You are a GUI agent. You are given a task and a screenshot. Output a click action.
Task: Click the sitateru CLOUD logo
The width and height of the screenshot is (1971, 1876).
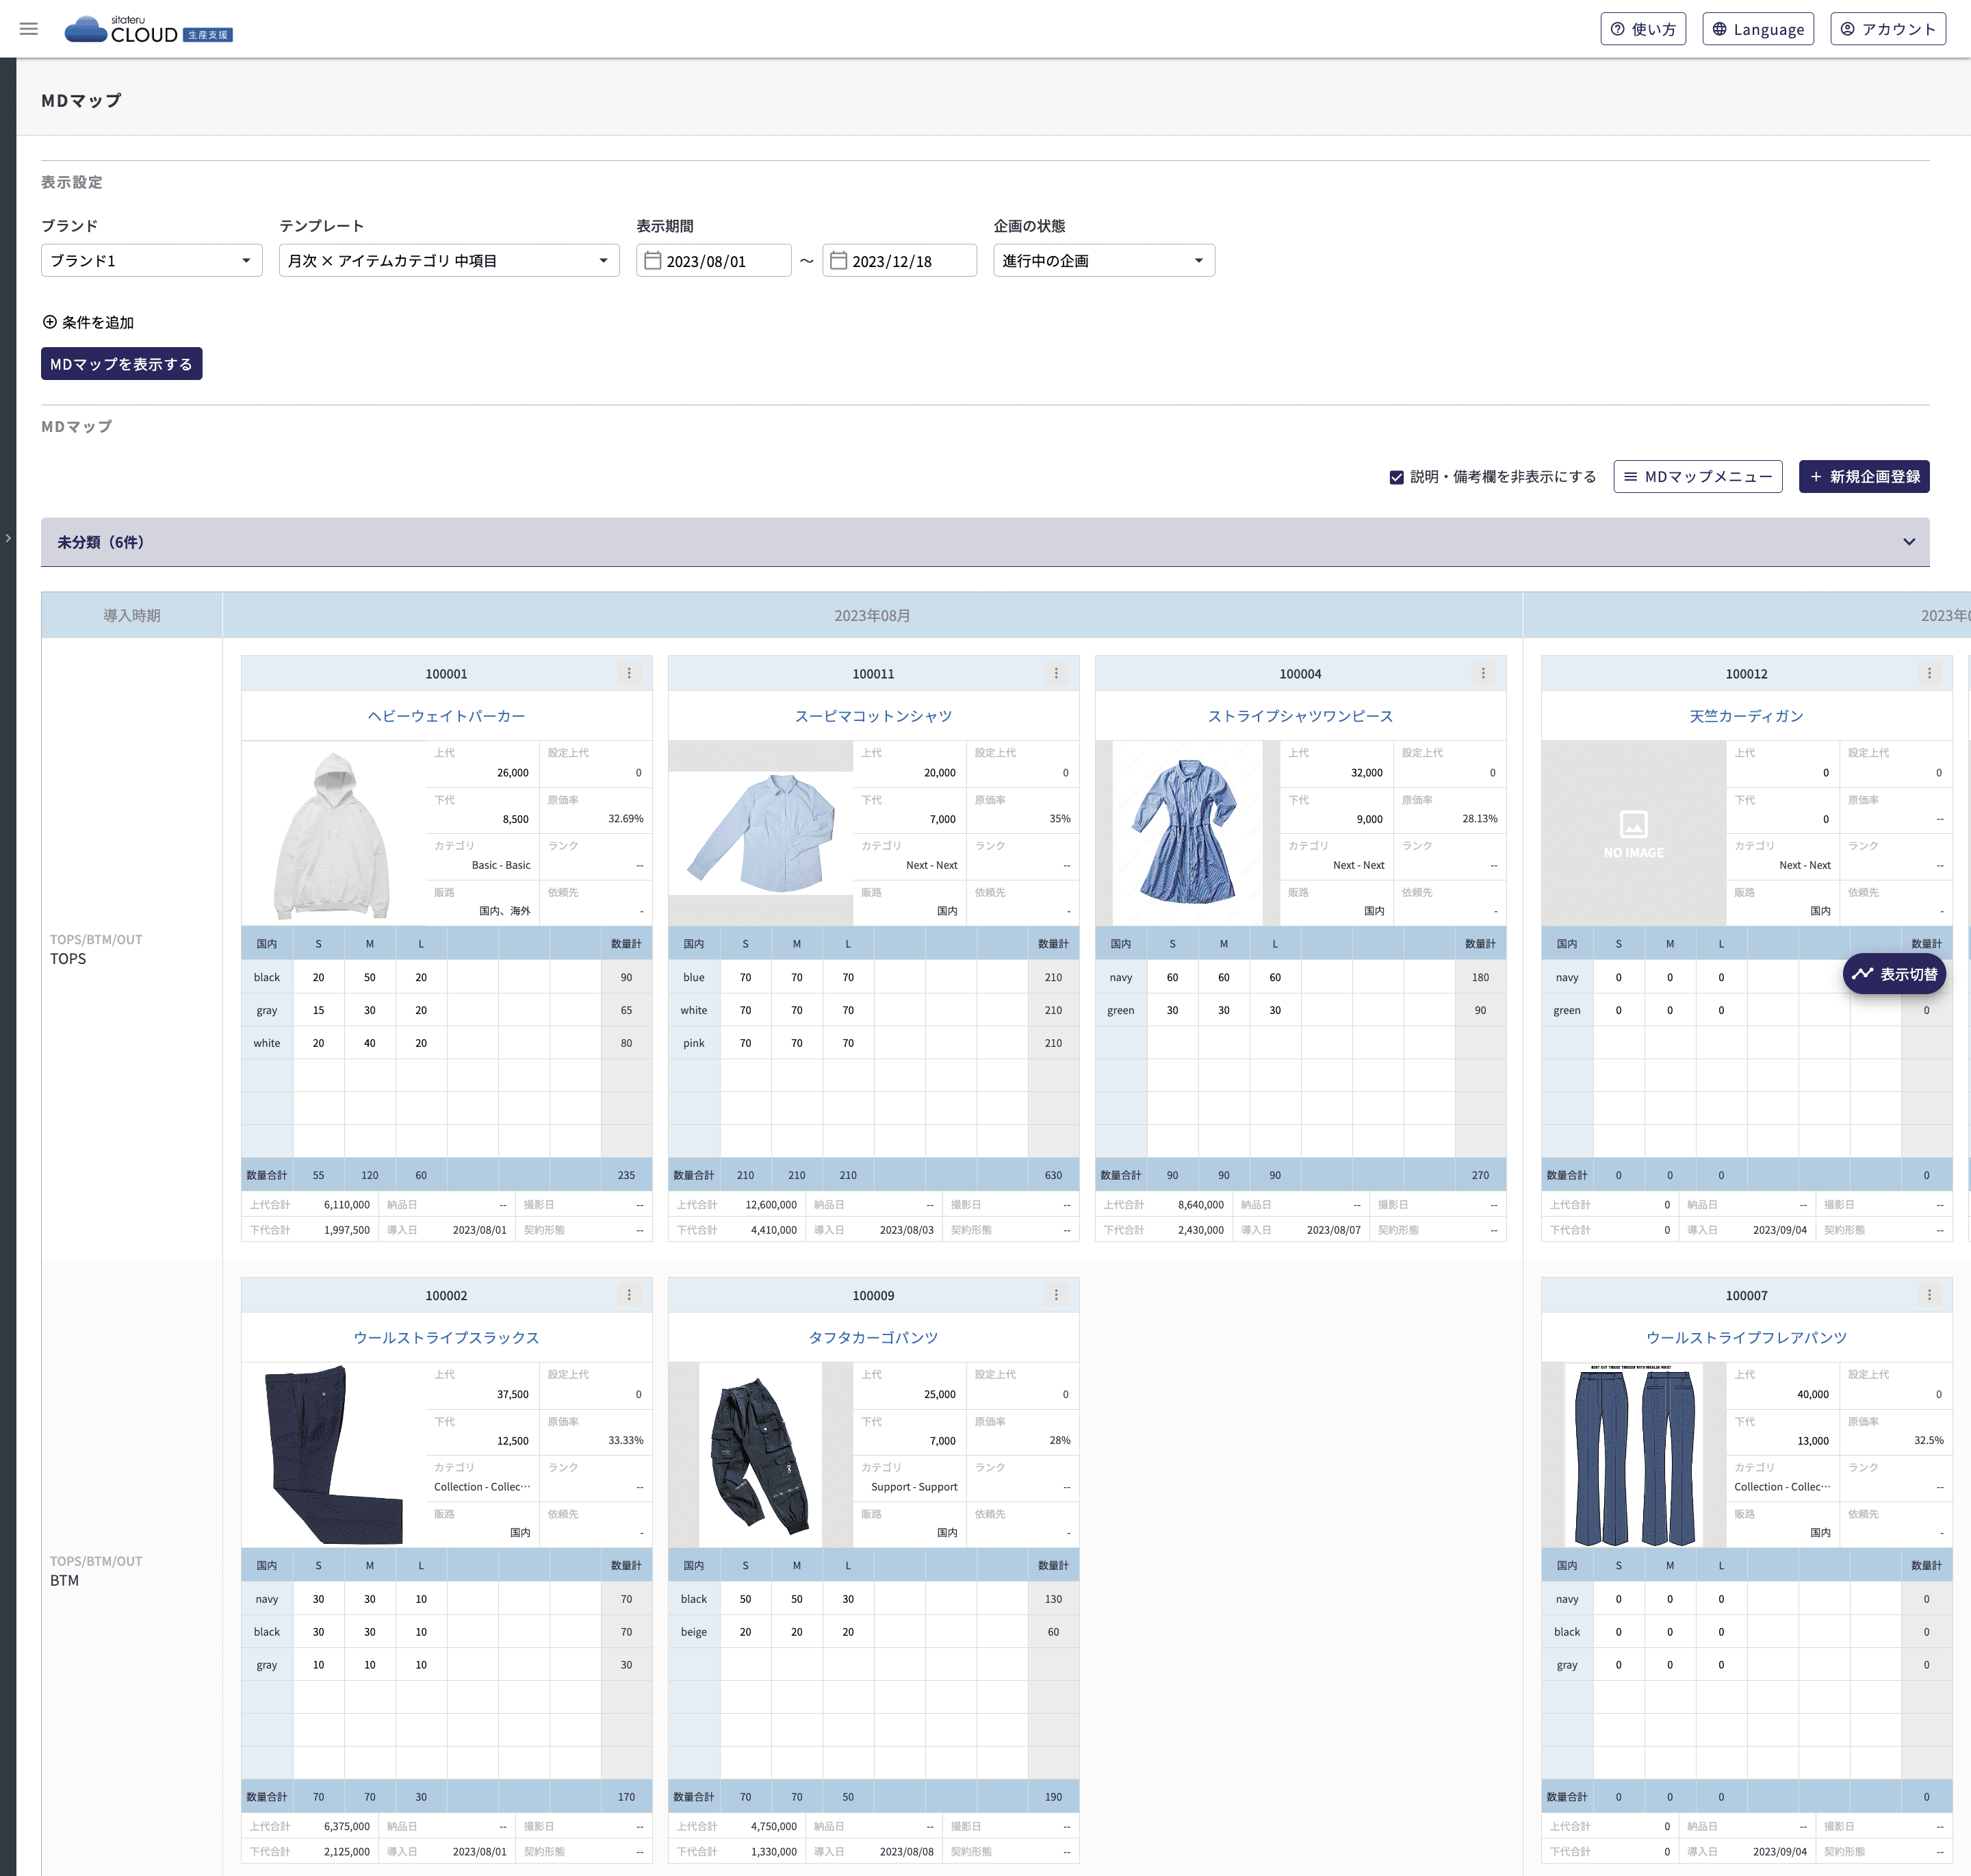[x=148, y=30]
